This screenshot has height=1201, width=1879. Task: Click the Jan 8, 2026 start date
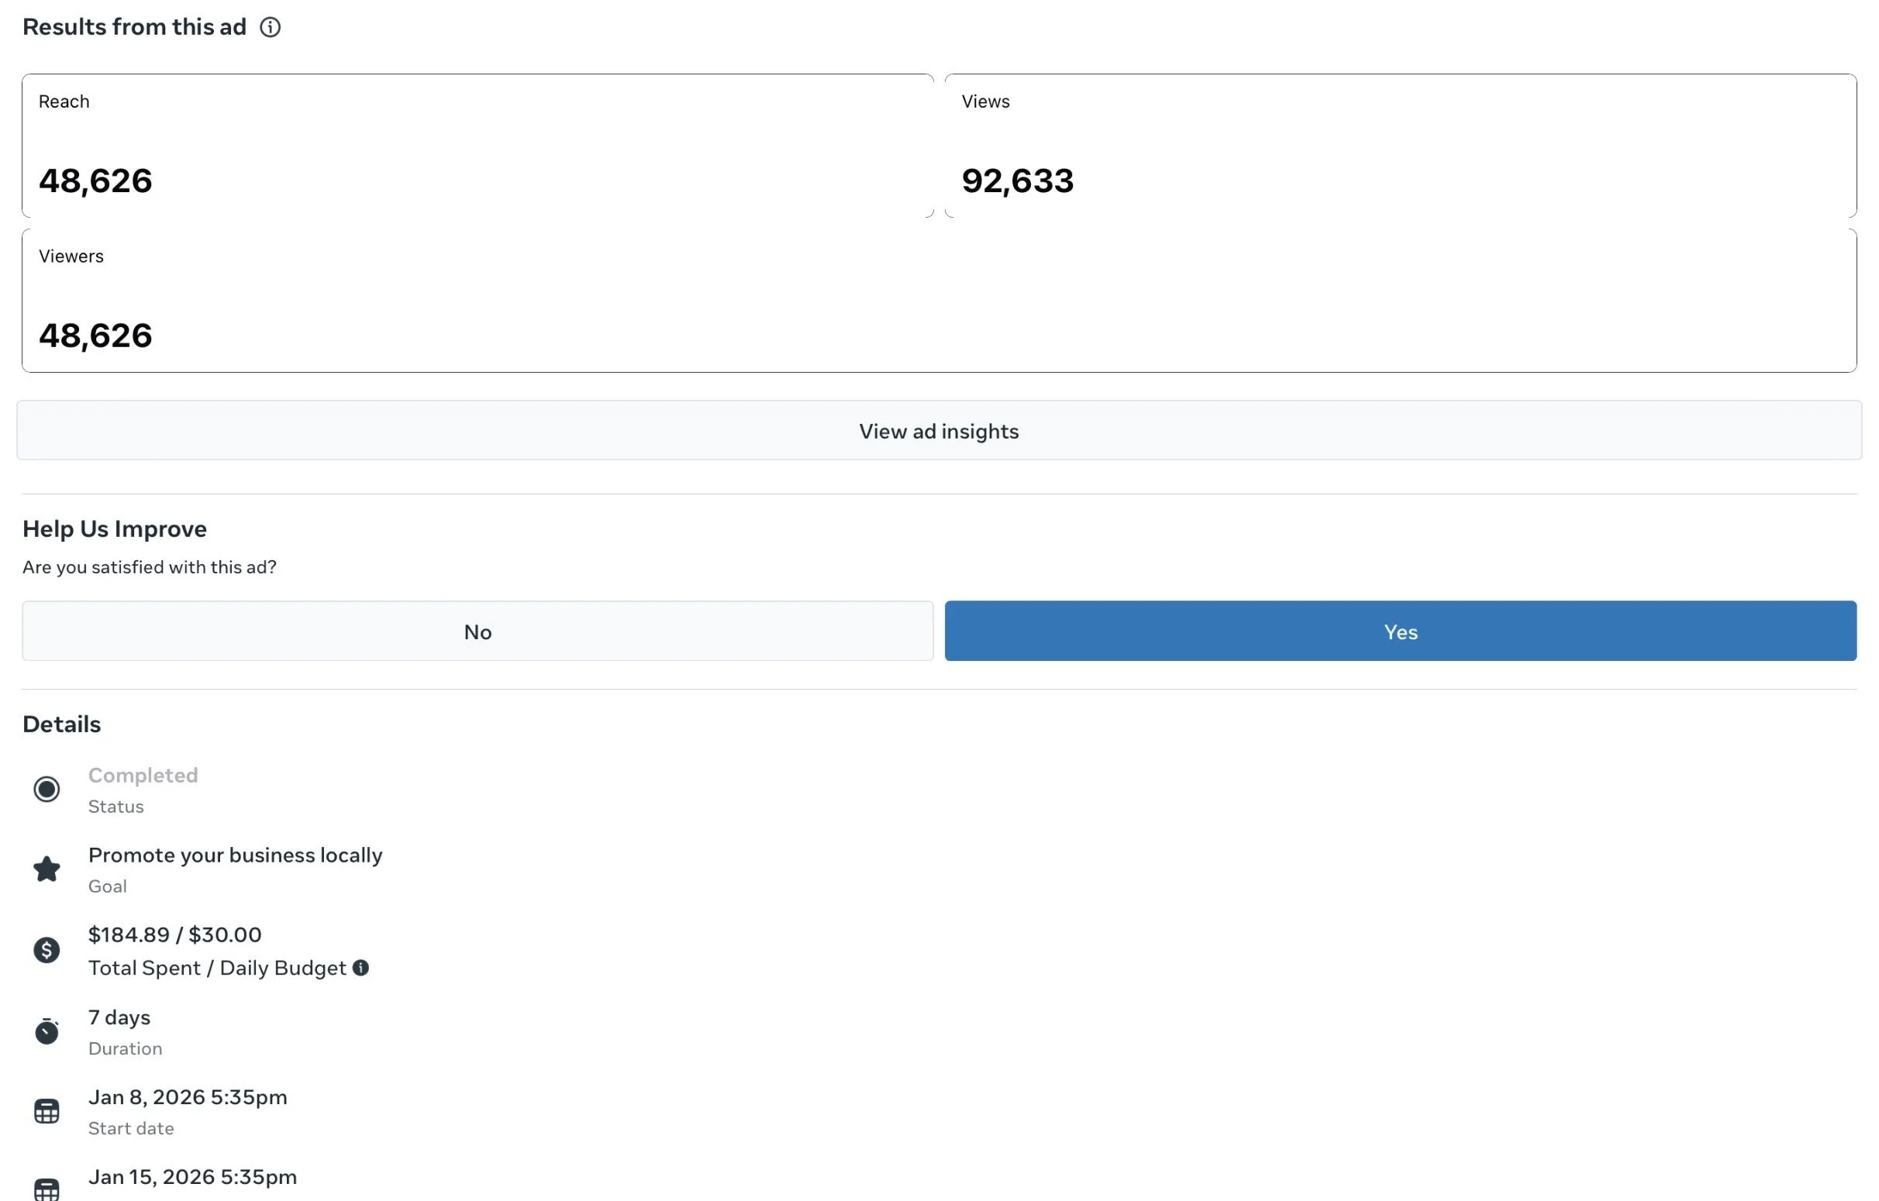click(x=188, y=1097)
